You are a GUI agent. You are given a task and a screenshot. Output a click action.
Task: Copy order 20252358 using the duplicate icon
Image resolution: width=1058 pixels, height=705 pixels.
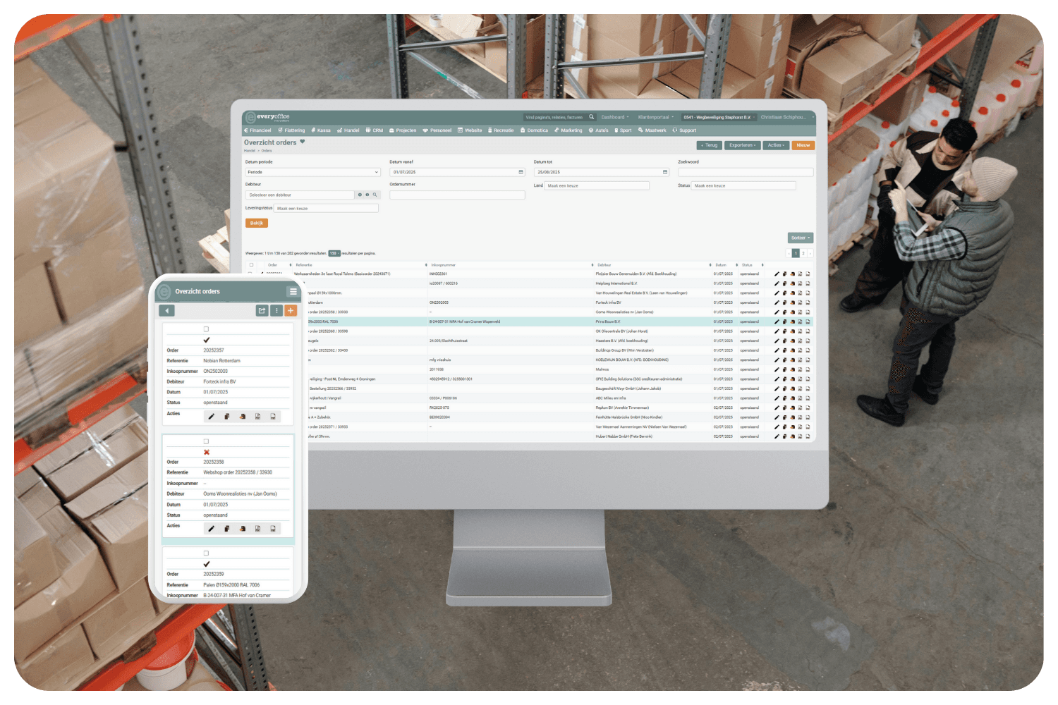coord(226,529)
